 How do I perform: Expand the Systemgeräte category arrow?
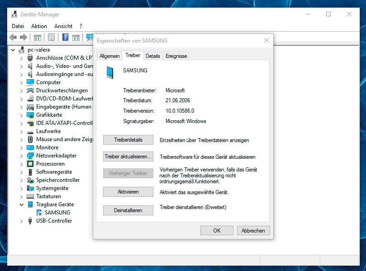point(21,189)
